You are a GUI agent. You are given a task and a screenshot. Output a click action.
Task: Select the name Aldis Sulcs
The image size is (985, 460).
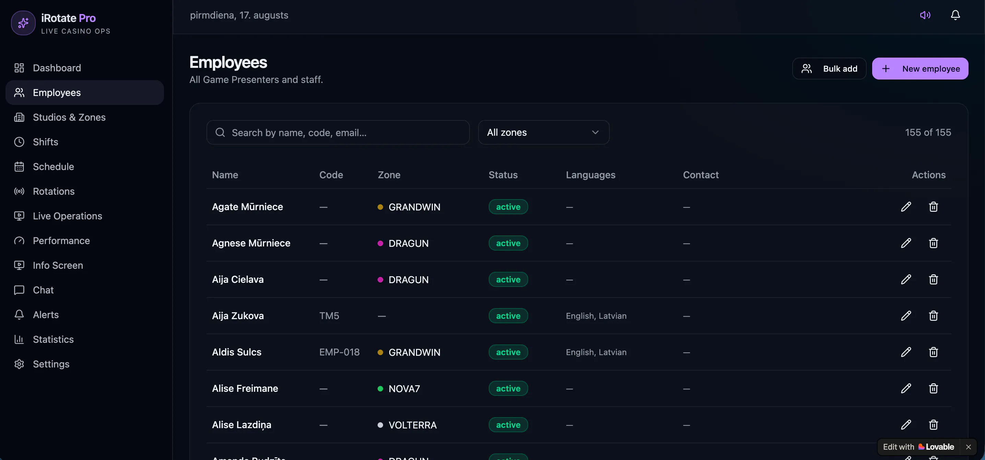coord(237,352)
